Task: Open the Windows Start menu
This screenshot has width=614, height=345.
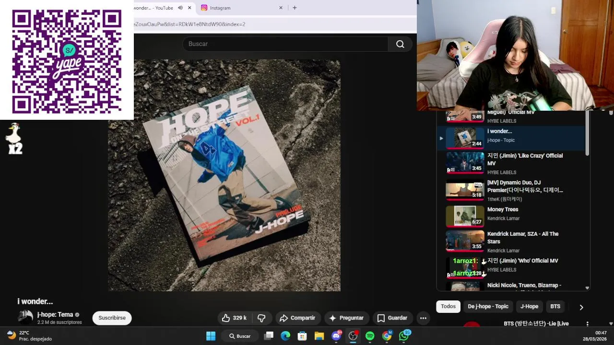Action: click(x=211, y=336)
